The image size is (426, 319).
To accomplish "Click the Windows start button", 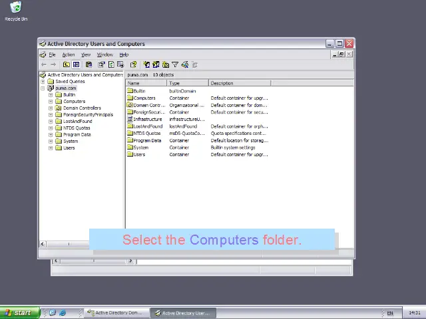I will [x=20, y=312].
